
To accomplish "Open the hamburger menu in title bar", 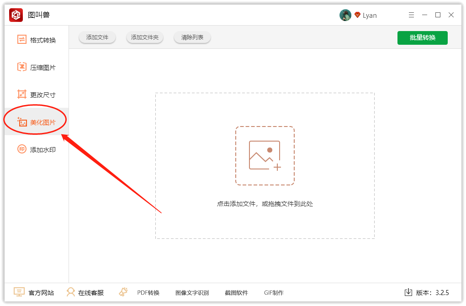I will click(411, 15).
